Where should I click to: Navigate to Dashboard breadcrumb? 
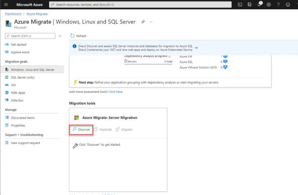click(13, 14)
